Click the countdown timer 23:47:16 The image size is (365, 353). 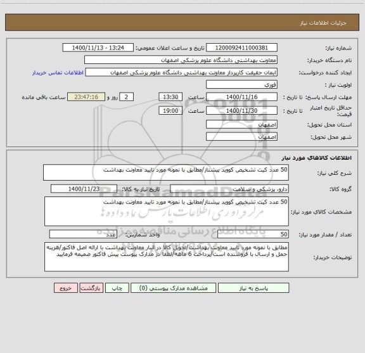[x=86, y=97]
